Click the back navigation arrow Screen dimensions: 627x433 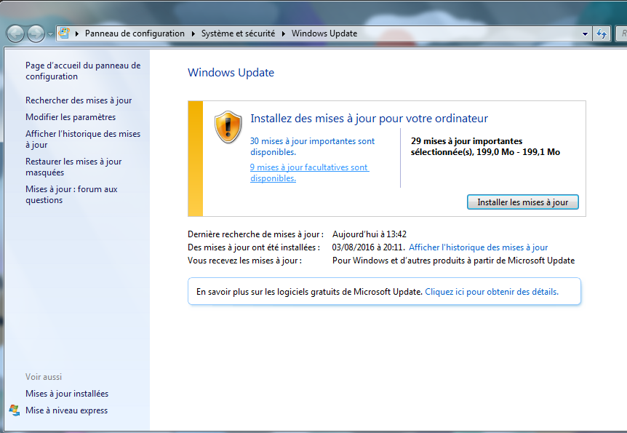[x=14, y=33]
